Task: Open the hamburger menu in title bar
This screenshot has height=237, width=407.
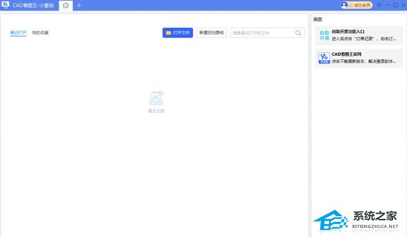Action: point(379,5)
